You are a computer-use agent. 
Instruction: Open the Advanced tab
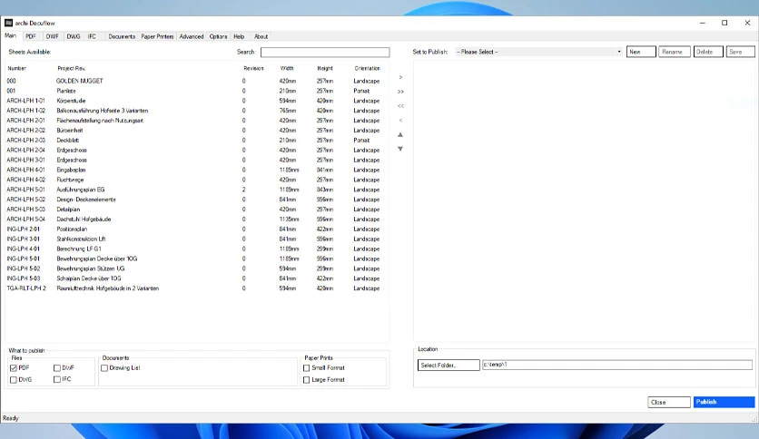click(x=192, y=36)
